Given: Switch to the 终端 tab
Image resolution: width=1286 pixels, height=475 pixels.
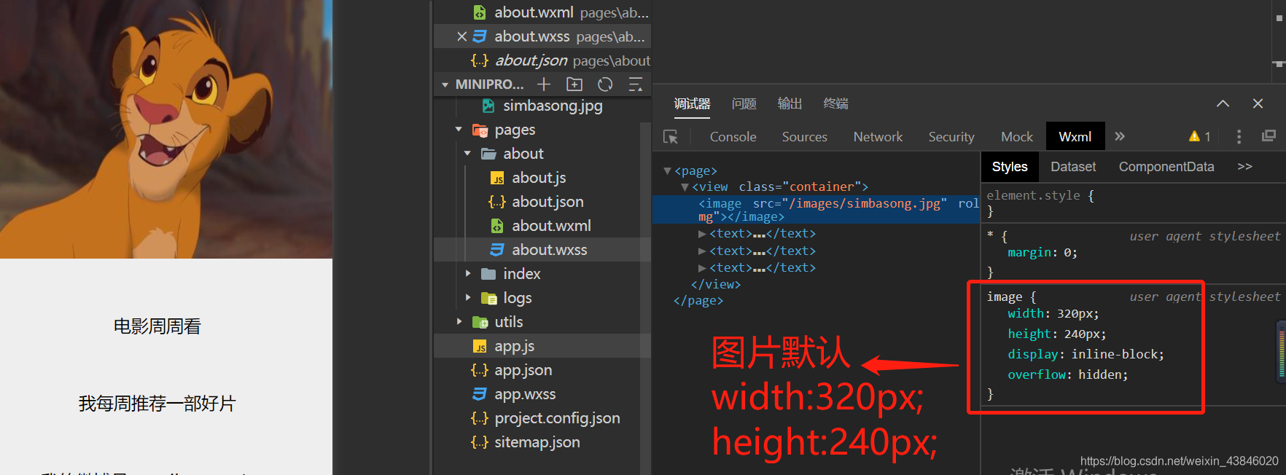Looking at the screenshot, I should (835, 103).
